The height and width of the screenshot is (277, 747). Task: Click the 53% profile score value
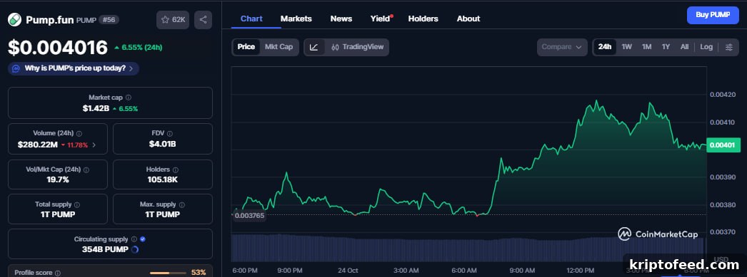click(199, 273)
